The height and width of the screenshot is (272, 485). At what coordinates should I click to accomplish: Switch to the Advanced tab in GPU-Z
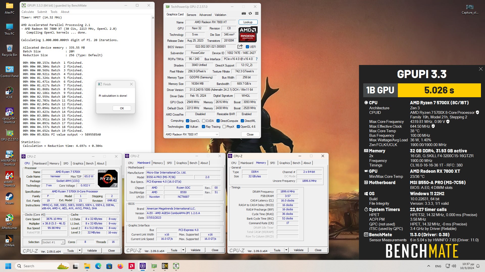pos(205,15)
